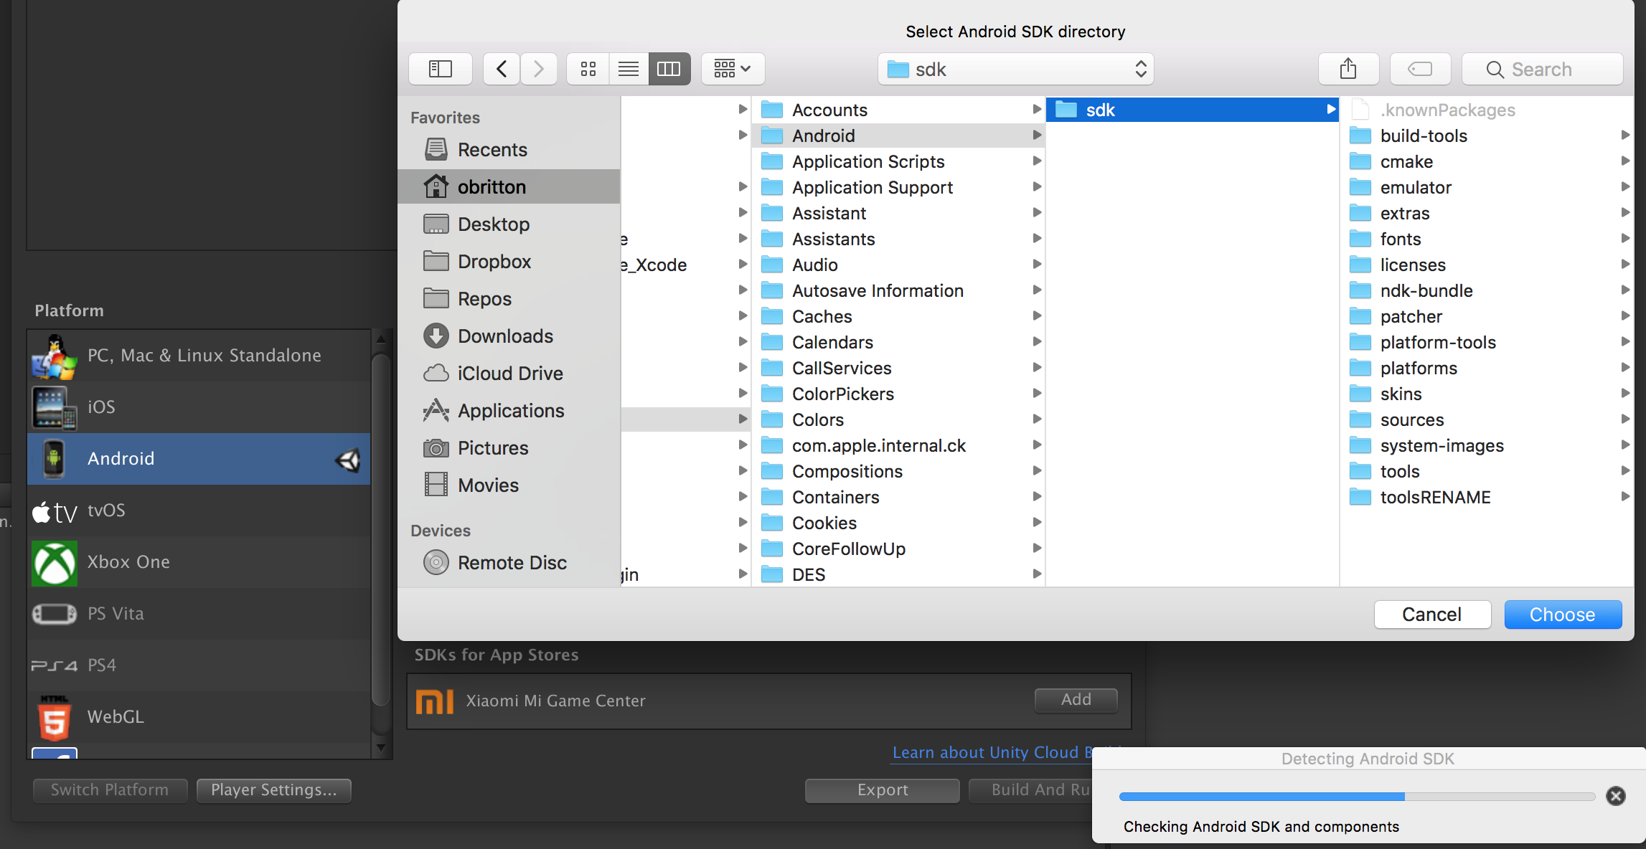Screen dimensions: 1646x849
Task: Click the back navigation arrow
Action: (501, 69)
